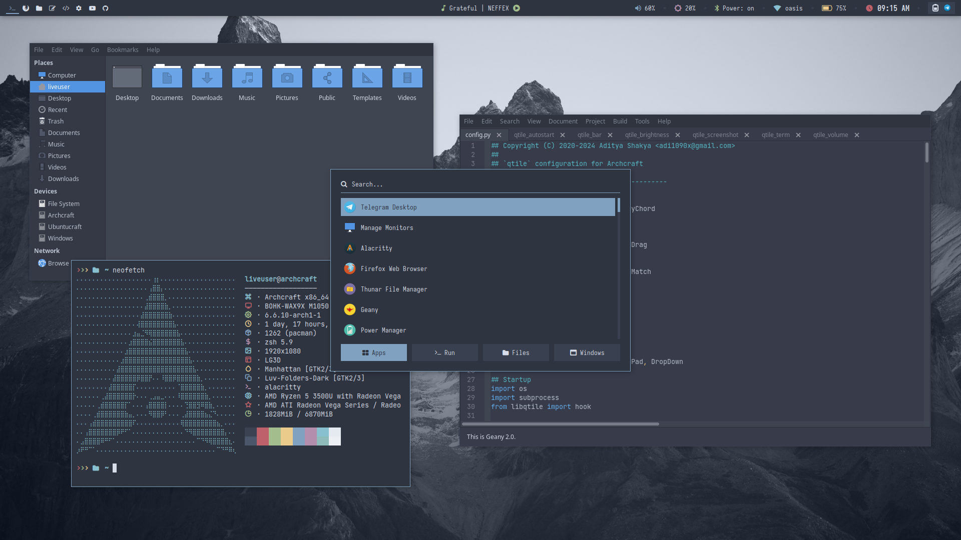Launch Alacritty from the app list

pos(376,248)
